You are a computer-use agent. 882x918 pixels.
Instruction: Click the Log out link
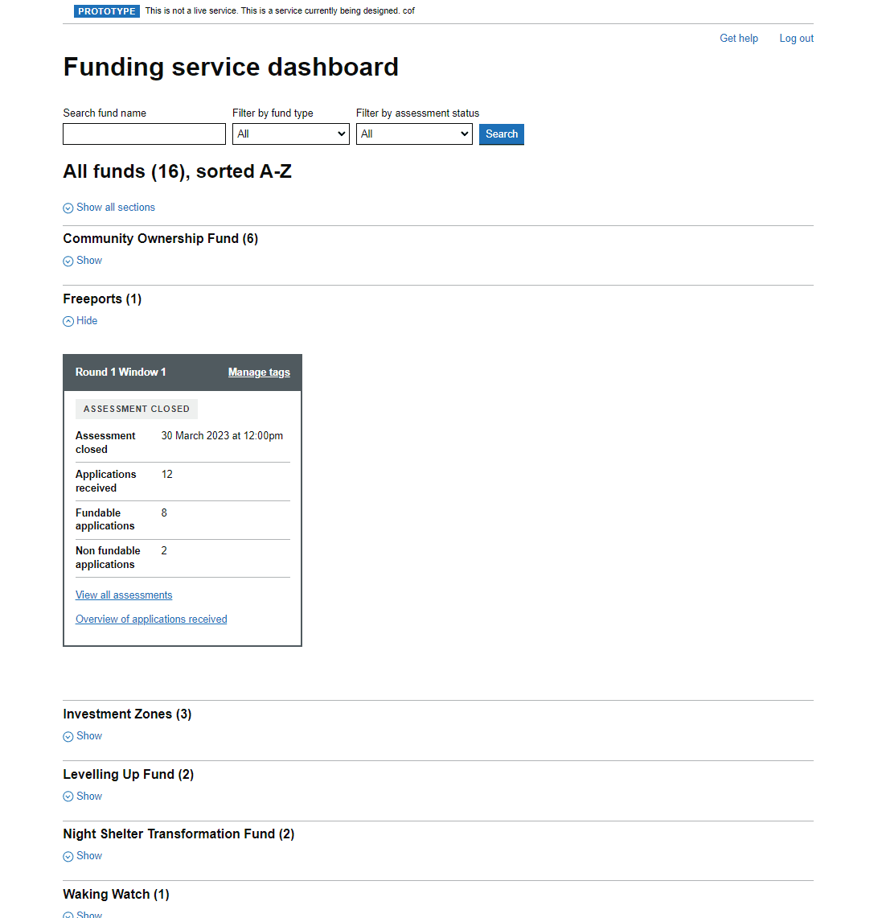point(796,39)
